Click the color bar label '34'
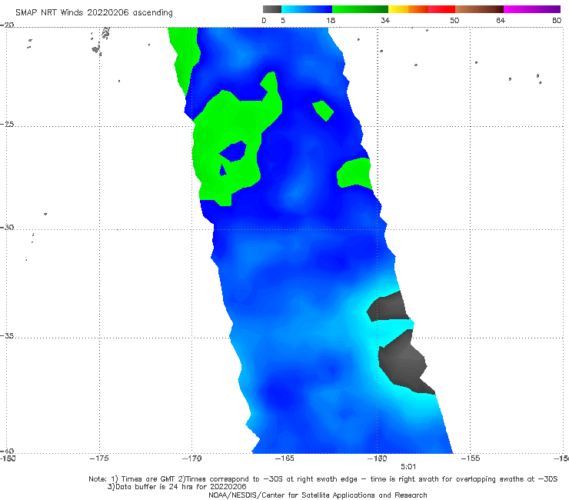 tap(385, 21)
